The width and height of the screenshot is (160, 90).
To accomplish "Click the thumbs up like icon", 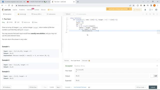I will [8, 22].
